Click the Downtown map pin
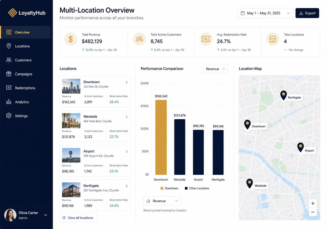Viewport: 327px width, 229px height. point(247,125)
